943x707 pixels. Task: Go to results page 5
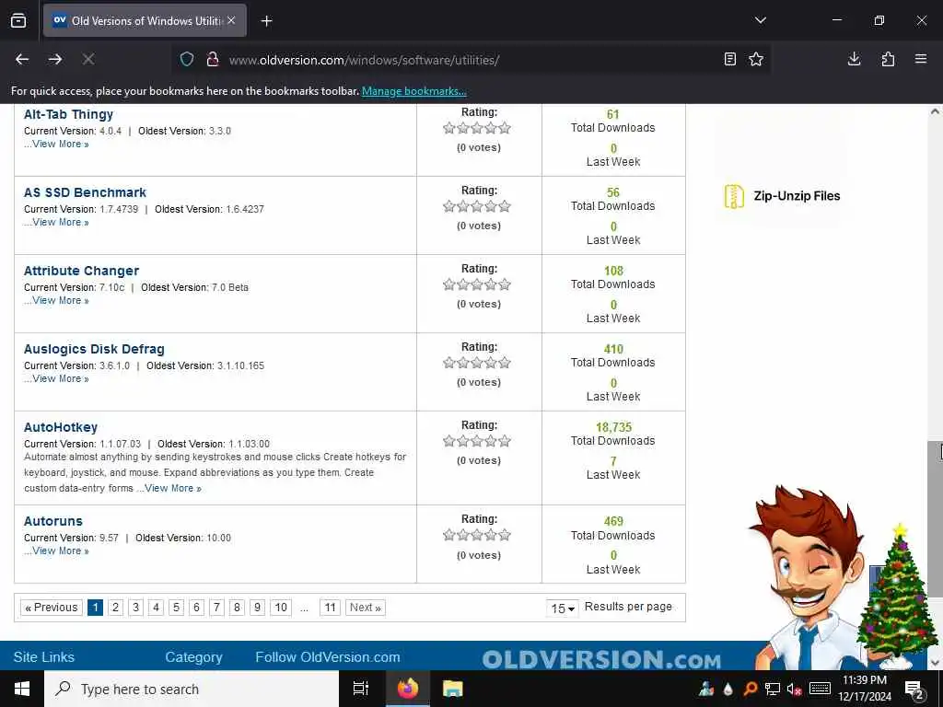[x=176, y=608]
